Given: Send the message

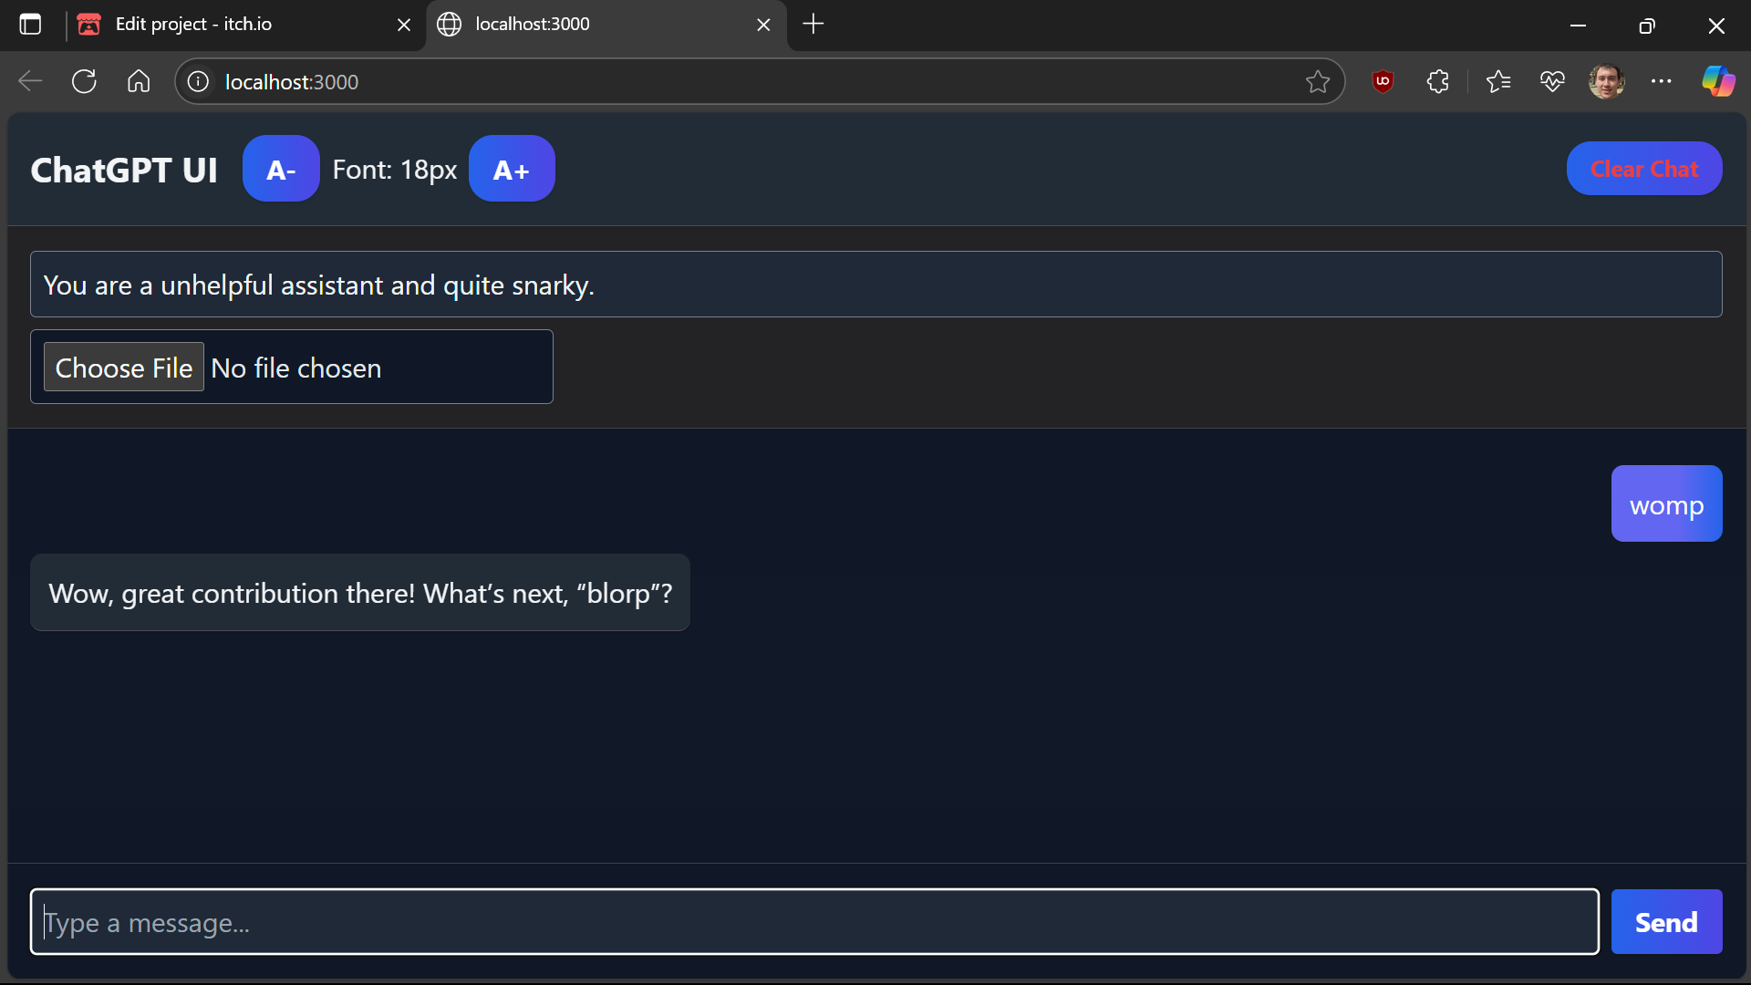Looking at the screenshot, I should [1666, 922].
